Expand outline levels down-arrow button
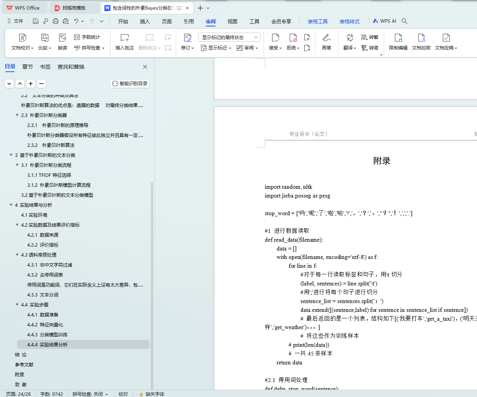Image resolution: width=477 pixels, height=397 pixels. 9,83
